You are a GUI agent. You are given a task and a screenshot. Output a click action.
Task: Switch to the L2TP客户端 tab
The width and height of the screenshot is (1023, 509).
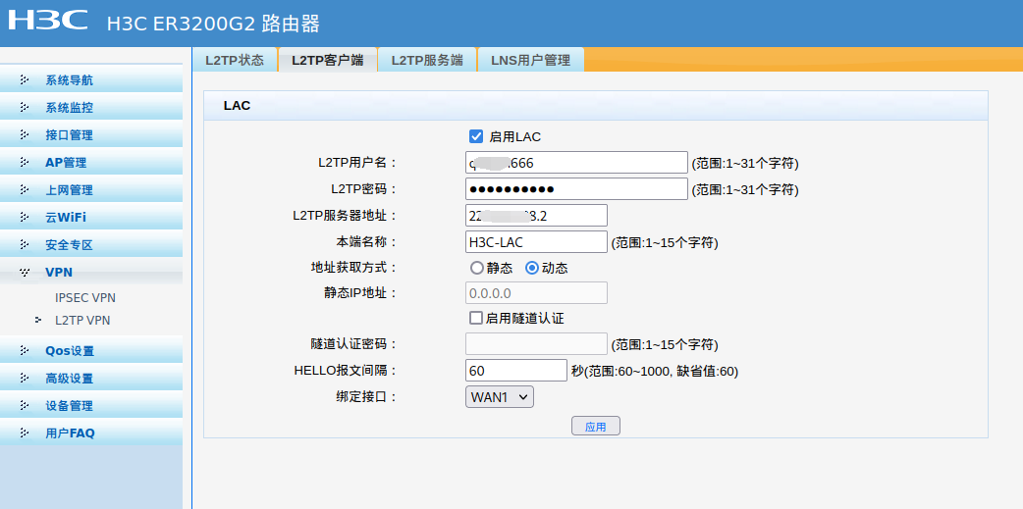328,60
